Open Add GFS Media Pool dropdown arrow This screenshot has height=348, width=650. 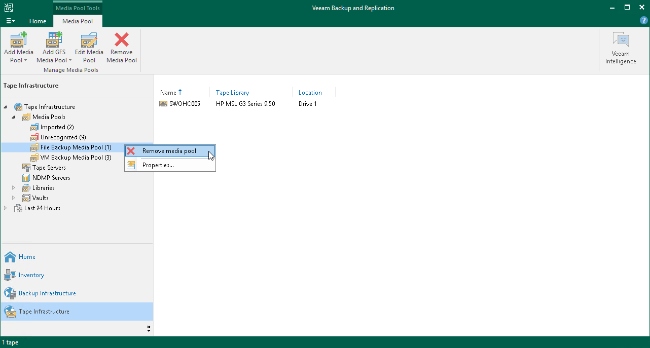point(70,60)
